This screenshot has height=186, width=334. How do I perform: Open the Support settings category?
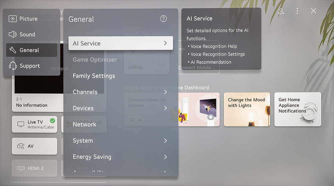[31, 66]
